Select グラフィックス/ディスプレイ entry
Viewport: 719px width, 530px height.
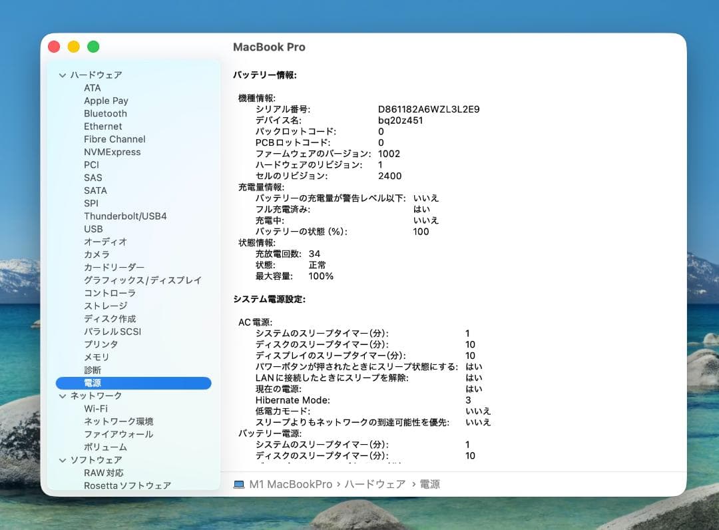pyautogui.click(x=142, y=280)
